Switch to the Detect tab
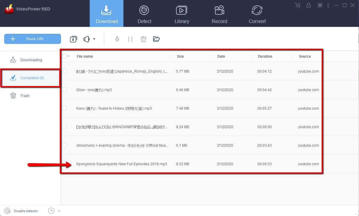 click(144, 14)
